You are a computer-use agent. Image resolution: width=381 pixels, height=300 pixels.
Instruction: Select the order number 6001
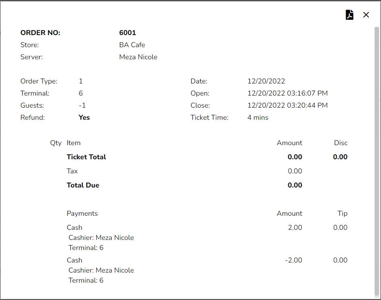pyautogui.click(x=127, y=33)
